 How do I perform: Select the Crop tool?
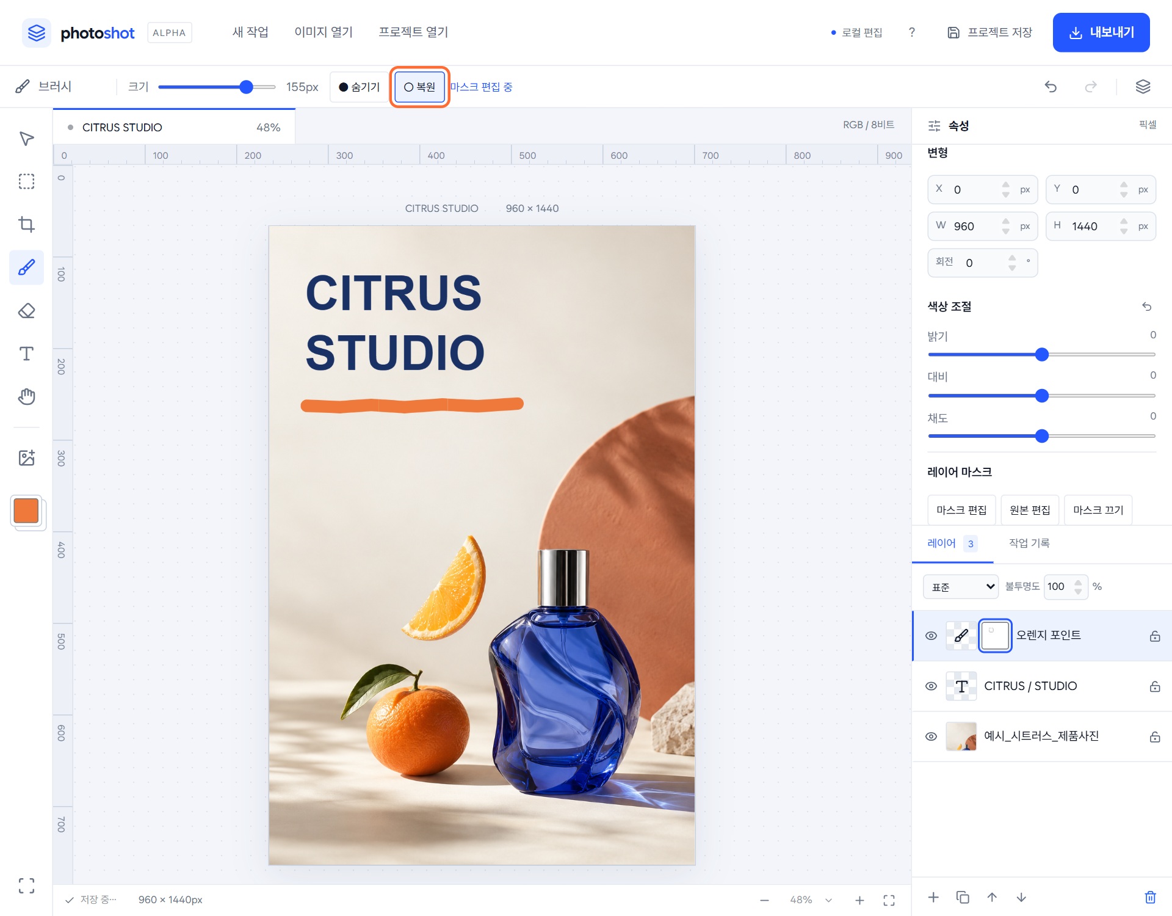(26, 224)
